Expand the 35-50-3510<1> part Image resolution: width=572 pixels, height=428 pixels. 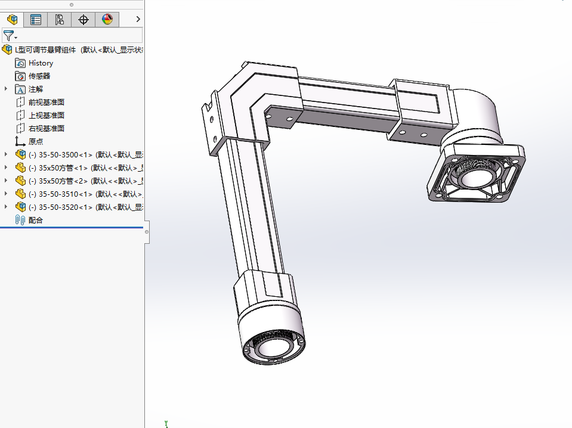(x=6, y=194)
